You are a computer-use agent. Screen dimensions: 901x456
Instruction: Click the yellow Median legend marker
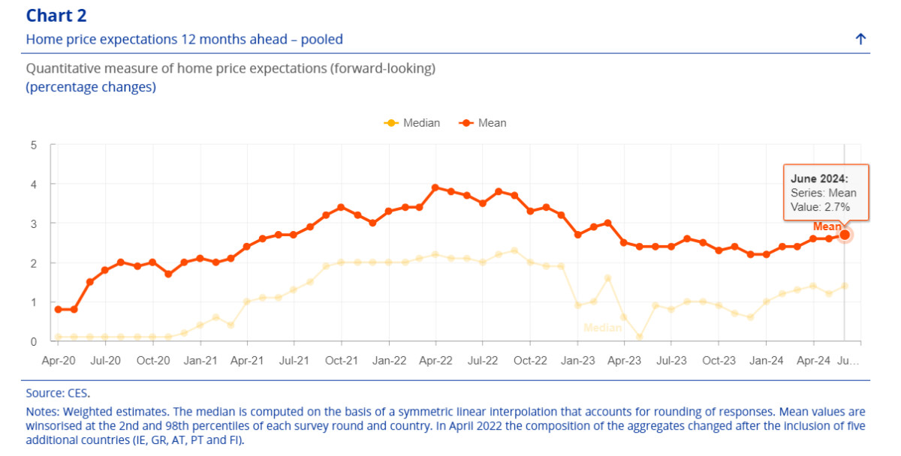tap(390, 123)
